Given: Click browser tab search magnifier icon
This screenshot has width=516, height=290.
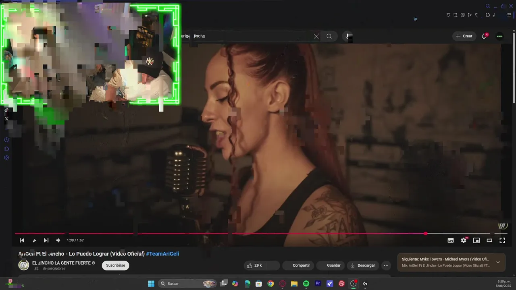Looking at the screenshot, I should click(487, 6).
